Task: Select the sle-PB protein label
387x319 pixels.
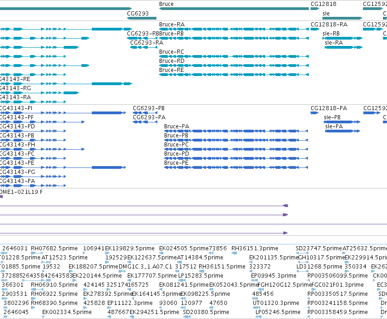Action: 332,117
